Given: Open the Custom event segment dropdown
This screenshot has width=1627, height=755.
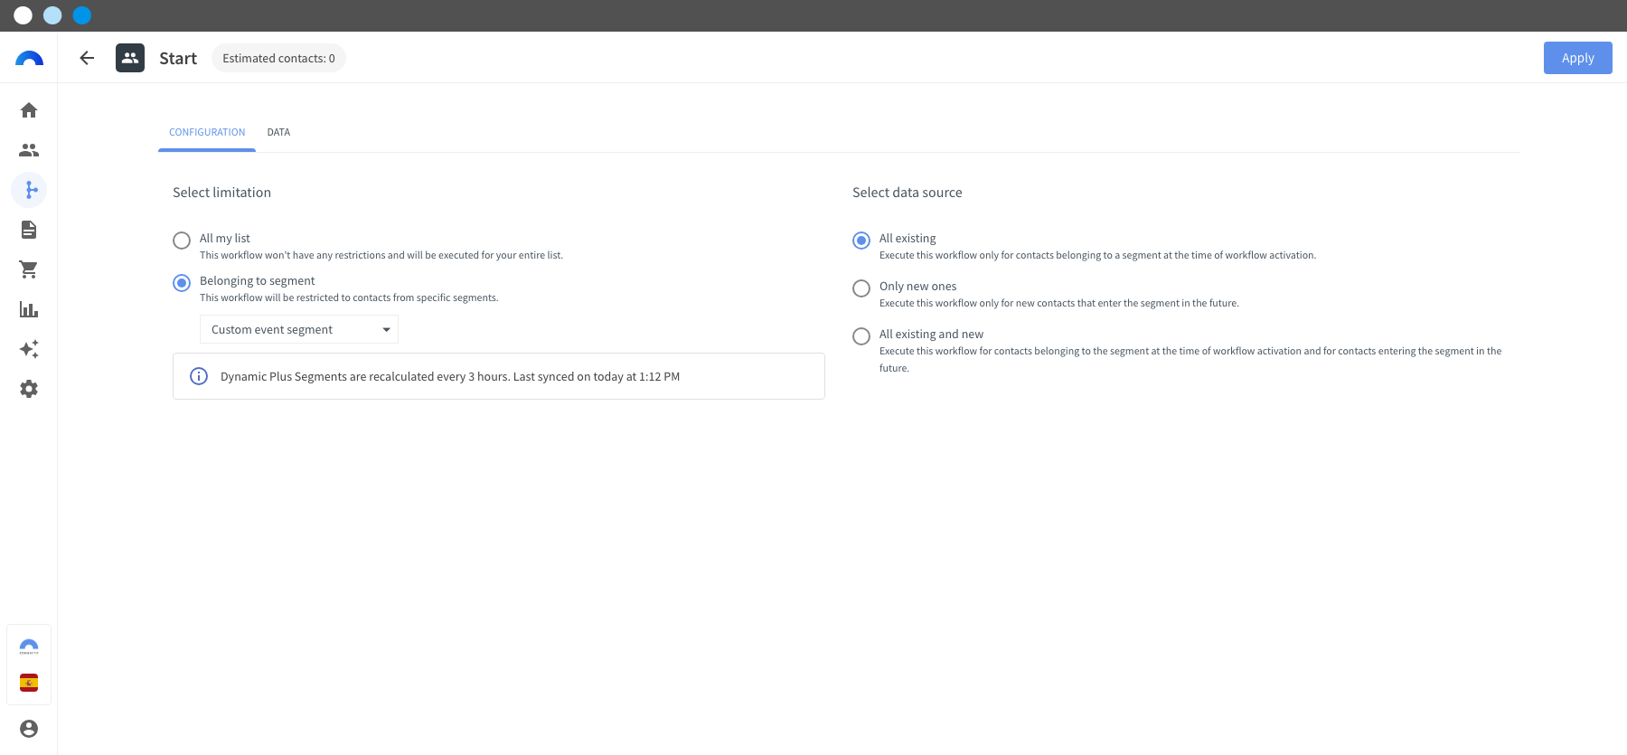Looking at the screenshot, I should (299, 329).
